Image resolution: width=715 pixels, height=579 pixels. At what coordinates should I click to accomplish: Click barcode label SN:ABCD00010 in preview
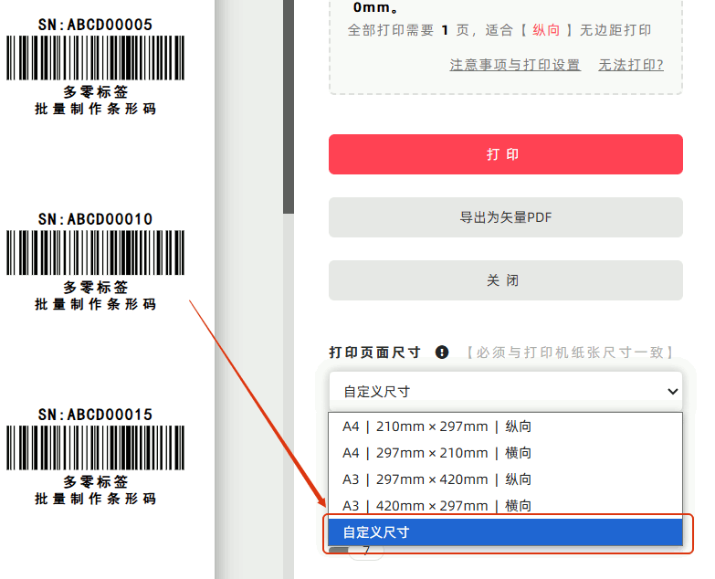point(95,261)
